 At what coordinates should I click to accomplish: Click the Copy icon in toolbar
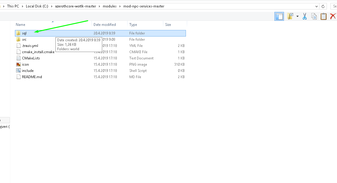pyautogui.click(x=314, y=16)
